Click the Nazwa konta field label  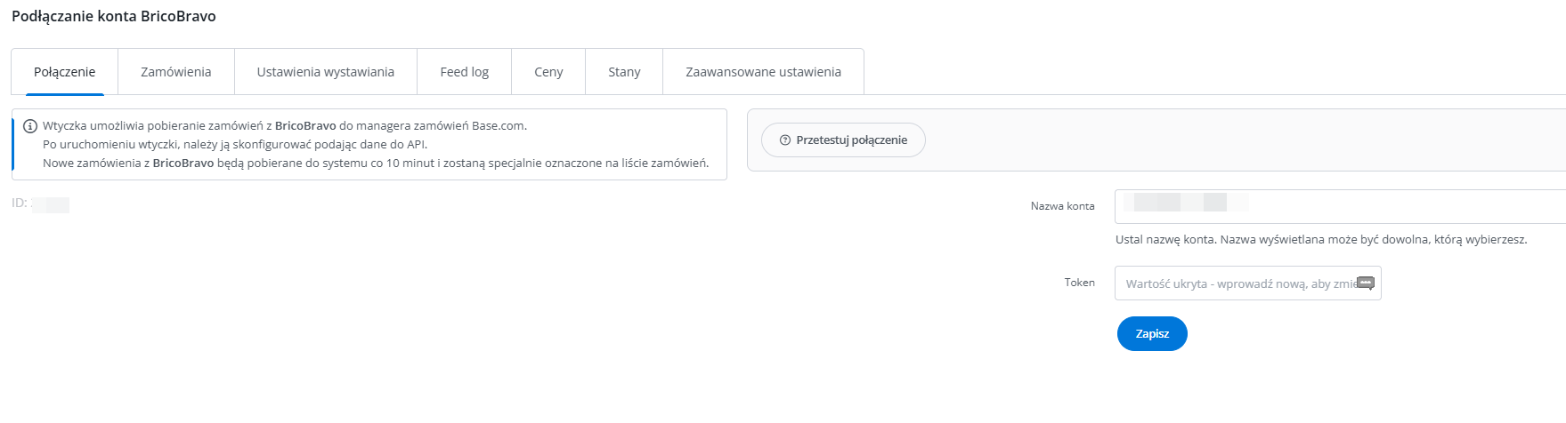(x=1062, y=206)
